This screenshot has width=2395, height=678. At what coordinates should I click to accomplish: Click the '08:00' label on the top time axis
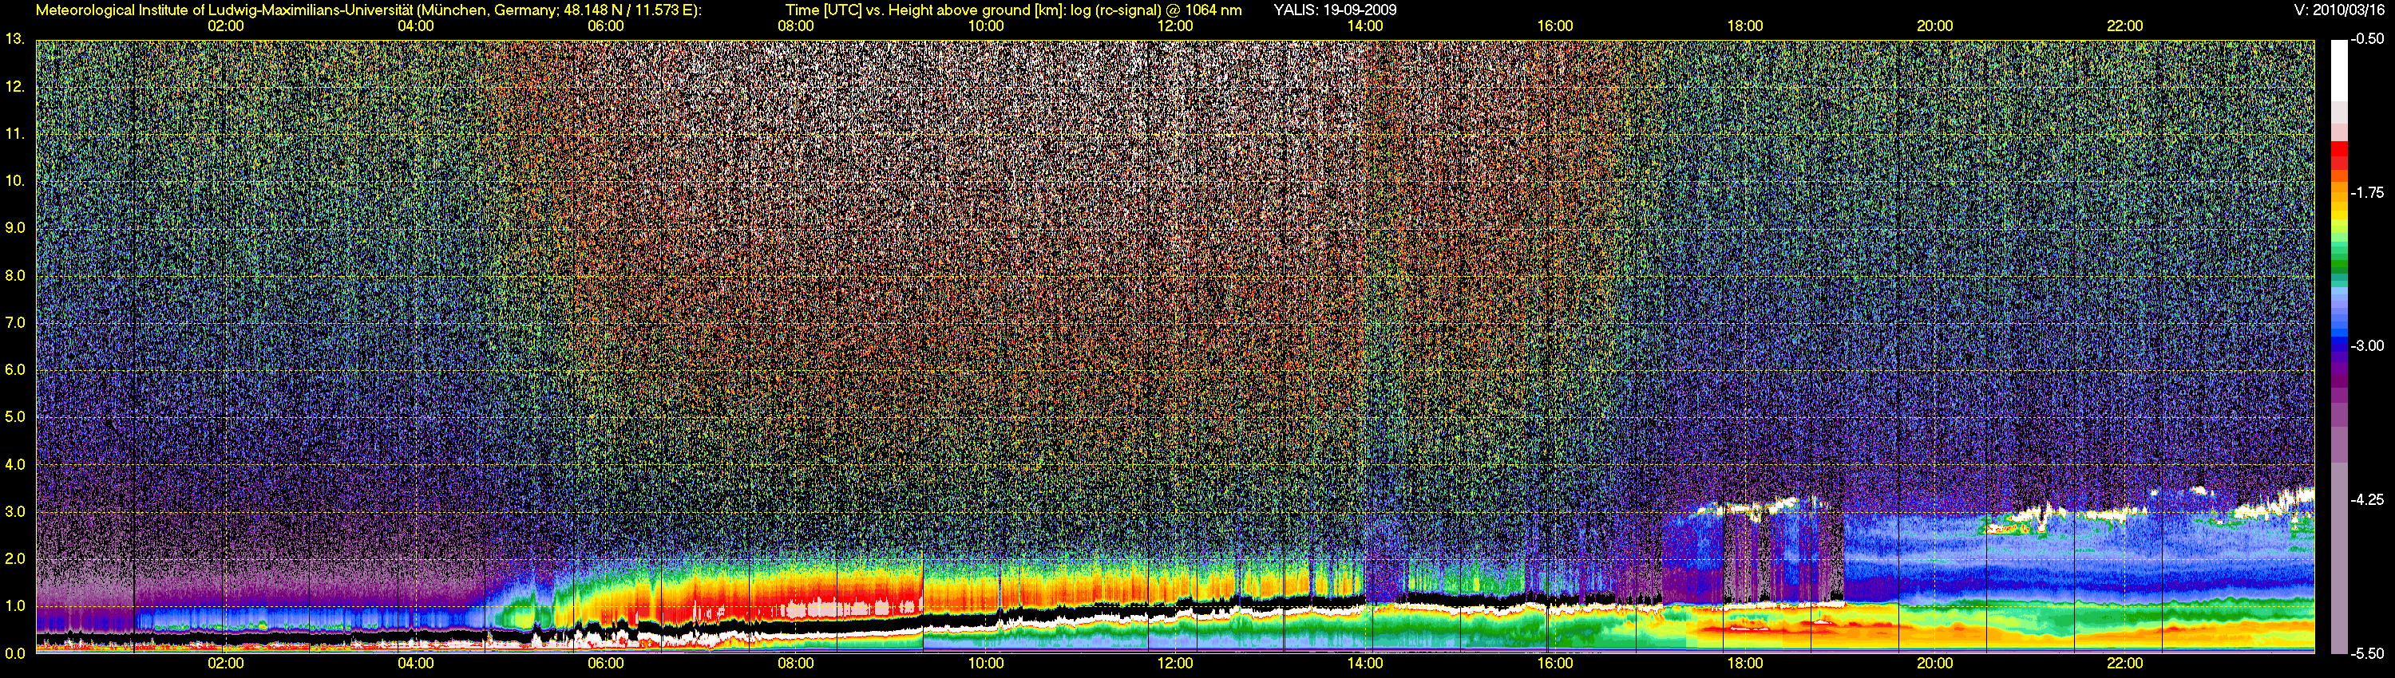click(x=796, y=26)
